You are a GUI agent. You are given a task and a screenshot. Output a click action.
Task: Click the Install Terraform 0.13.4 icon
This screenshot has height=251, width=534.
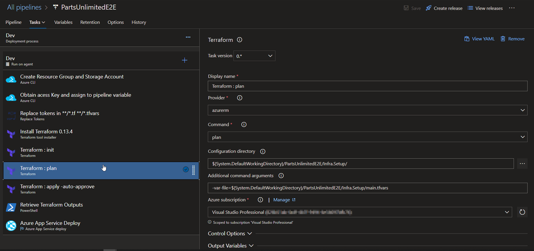click(x=11, y=134)
